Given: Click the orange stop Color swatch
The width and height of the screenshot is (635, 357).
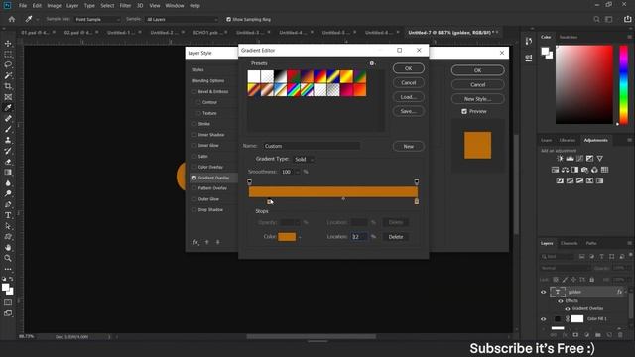Looking at the screenshot, I should tap(287, 237).
